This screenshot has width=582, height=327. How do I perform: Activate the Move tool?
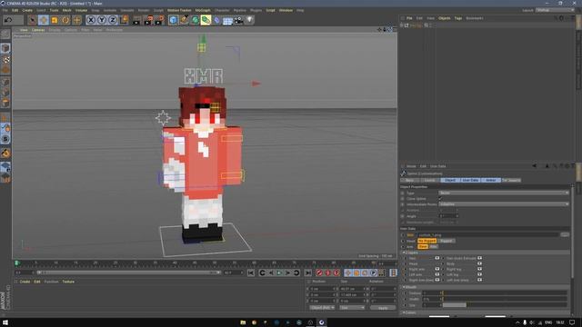(44, 20)
